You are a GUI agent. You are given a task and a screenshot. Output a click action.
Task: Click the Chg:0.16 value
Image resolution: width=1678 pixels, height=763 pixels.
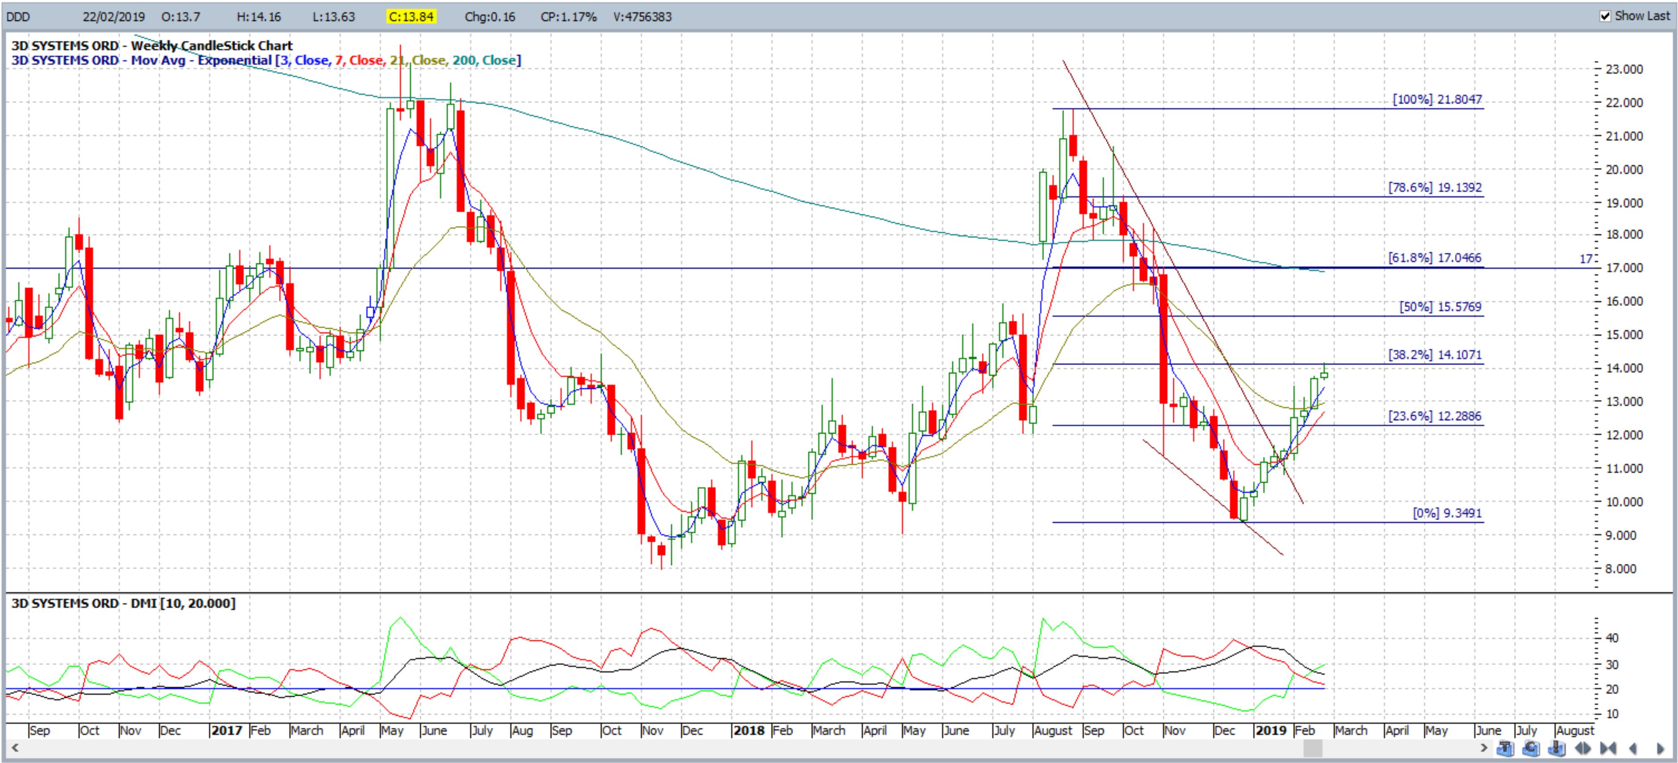coord(490,17)
